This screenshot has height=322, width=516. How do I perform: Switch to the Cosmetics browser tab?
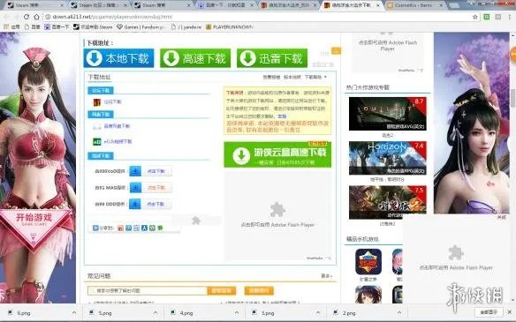point(416,5)
